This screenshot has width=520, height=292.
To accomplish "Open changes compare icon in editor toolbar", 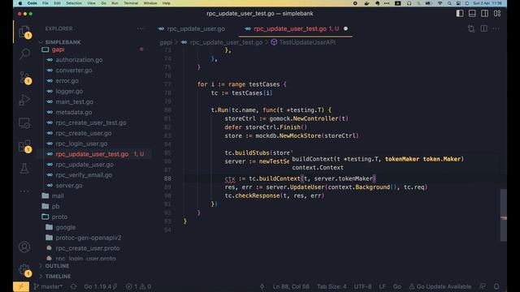I will pyautogui.click(x=471, y=29).
